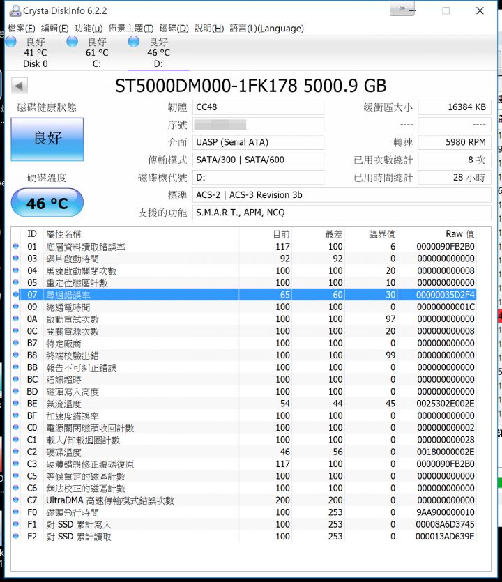Click status dot for attribute BE row
The height and width of the screenshot is (582, 502).
15,403
